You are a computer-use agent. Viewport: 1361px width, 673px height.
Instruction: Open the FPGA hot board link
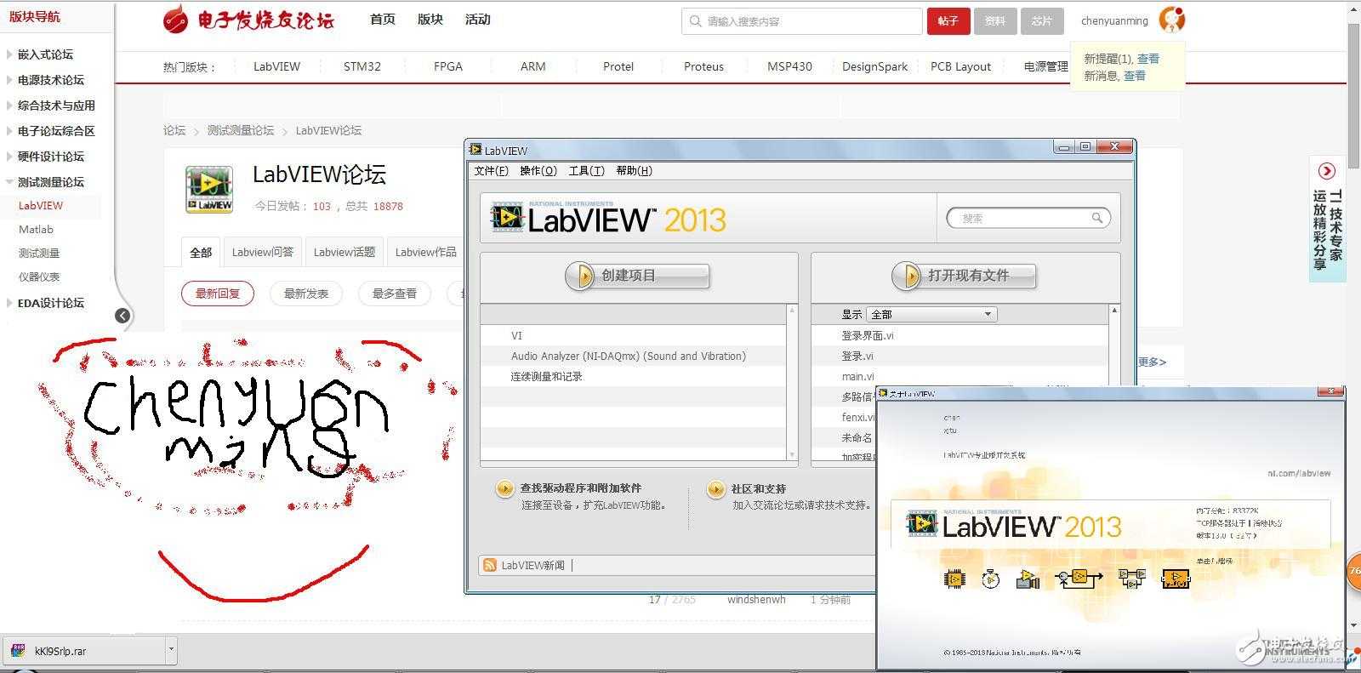448,66
